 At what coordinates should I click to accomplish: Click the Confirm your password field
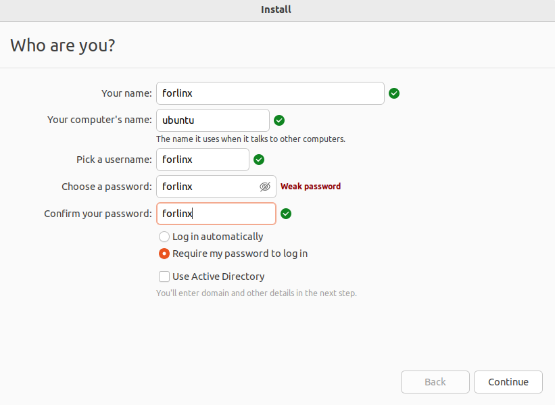216,214
